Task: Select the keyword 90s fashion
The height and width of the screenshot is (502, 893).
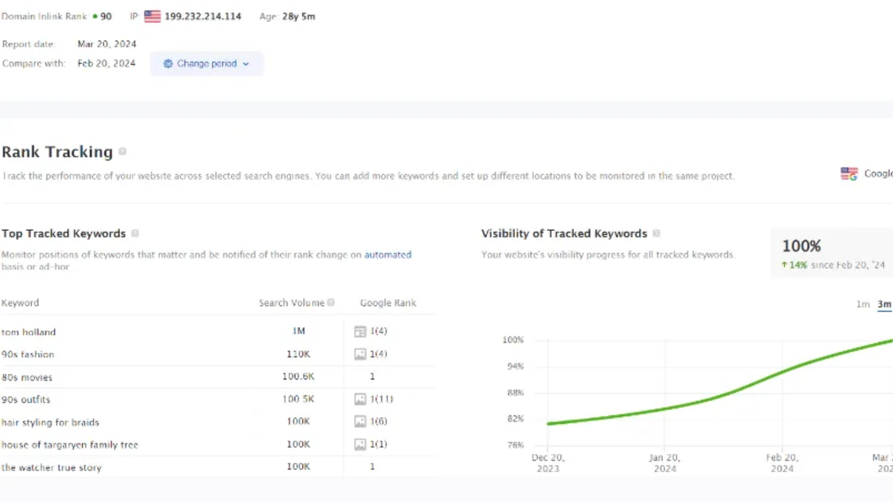Action: 28,354
